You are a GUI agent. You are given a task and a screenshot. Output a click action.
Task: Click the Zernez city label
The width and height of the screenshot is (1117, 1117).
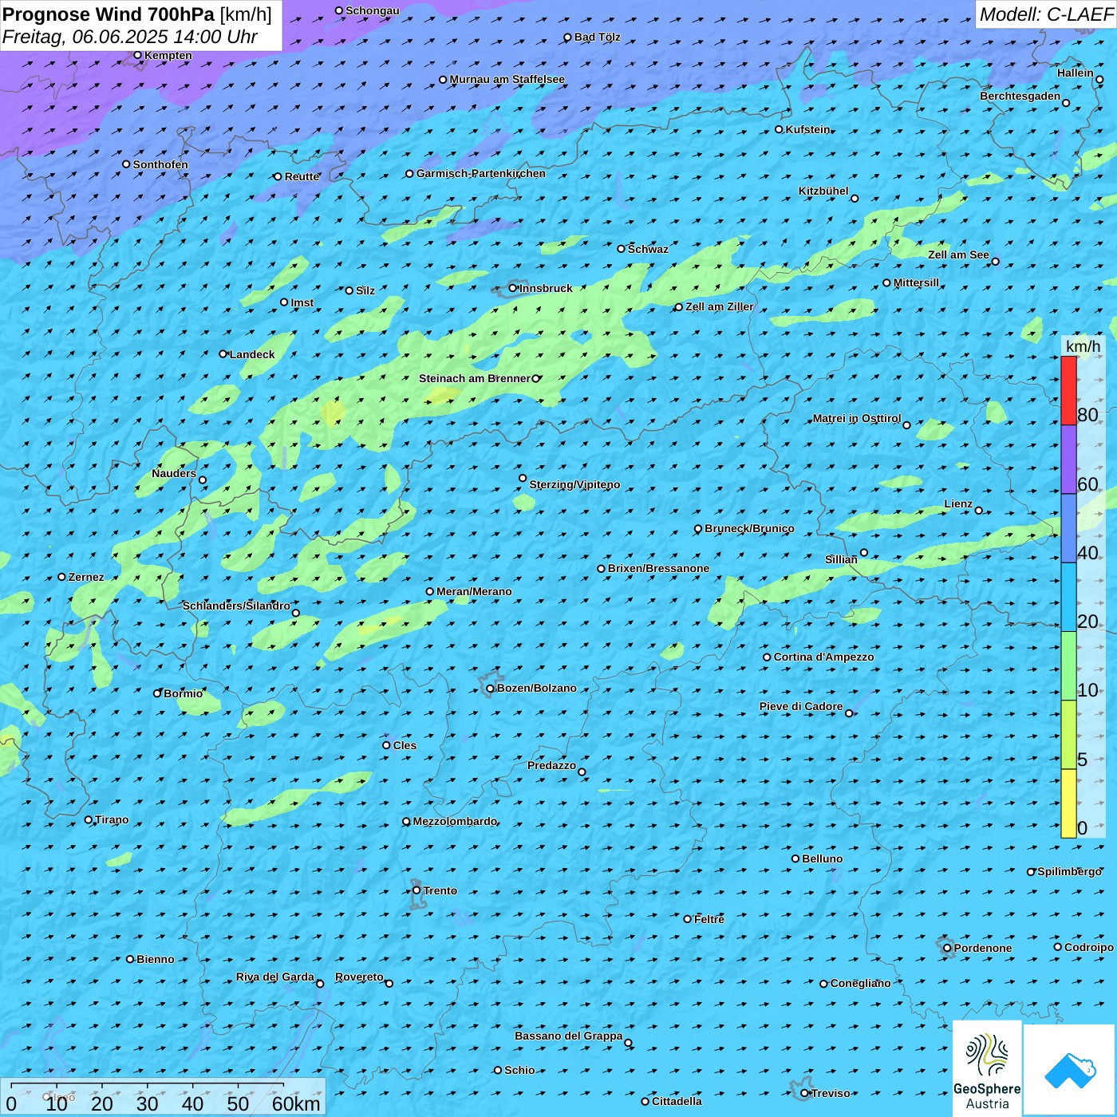pyautogui.click(x=86, y=577)
